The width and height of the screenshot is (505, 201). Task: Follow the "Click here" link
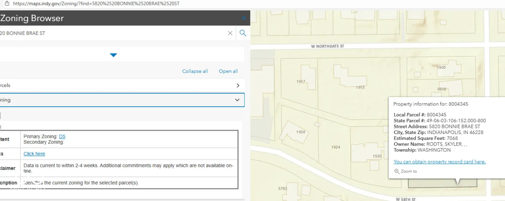[x=34, y=154]
